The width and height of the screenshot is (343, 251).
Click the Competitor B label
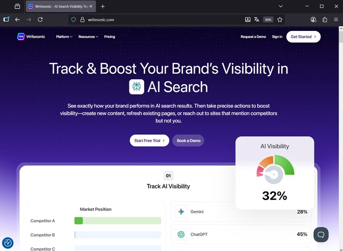43,235
